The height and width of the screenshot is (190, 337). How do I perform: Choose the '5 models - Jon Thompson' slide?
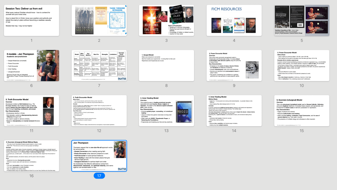32,65
